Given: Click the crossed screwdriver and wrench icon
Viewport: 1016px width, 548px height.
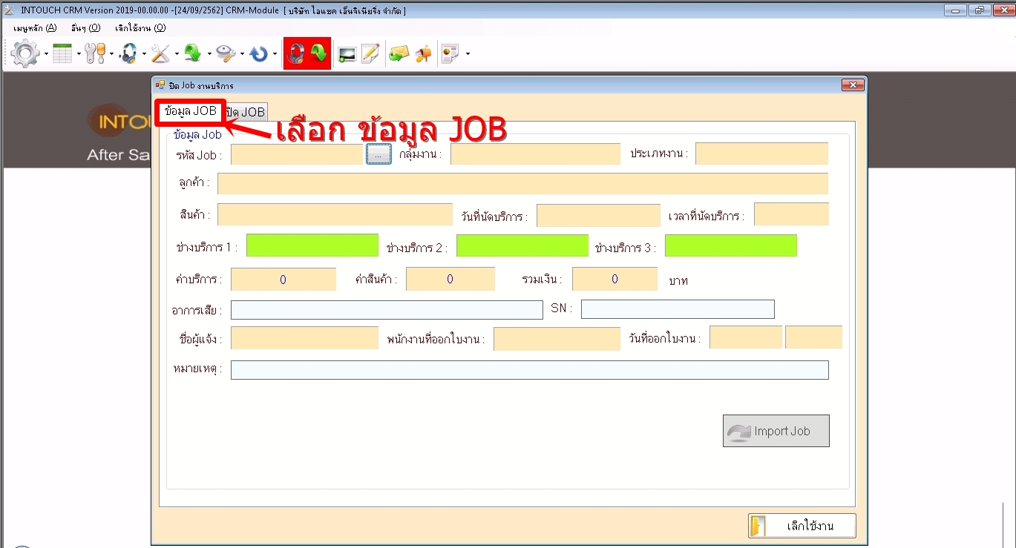Looking at the screenshot, I should [160, 54].
